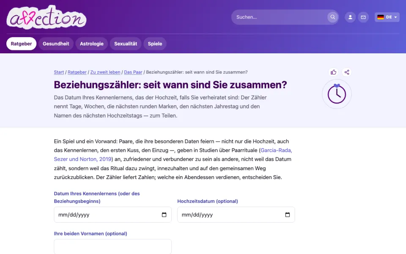Open the user account icon

[350, 17]
